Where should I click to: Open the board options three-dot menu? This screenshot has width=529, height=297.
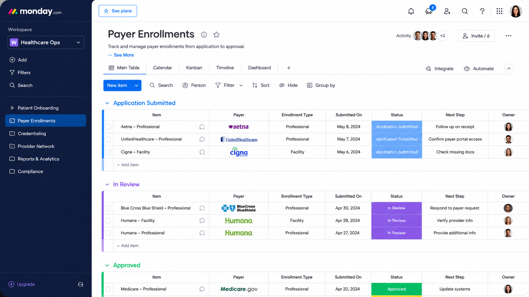[x=508, y=36]
